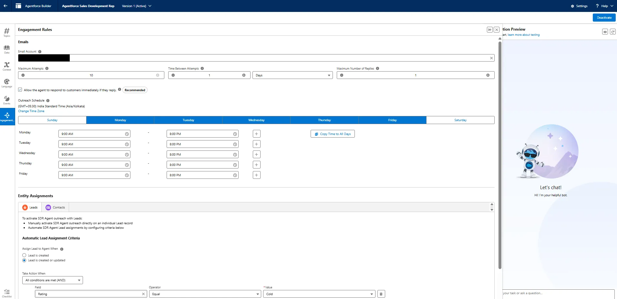Viewport: 617px width, 299px height.
Task: Open the Version 1 (Active) dropdown
Action: point(137,6)
